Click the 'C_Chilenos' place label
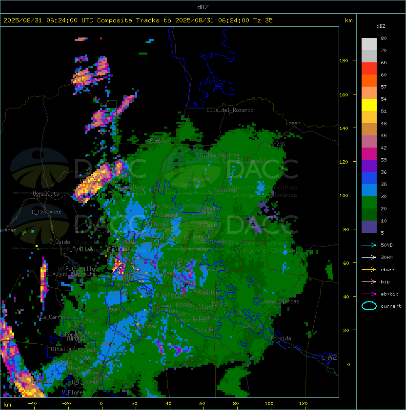406x410 pixels. 46,212
